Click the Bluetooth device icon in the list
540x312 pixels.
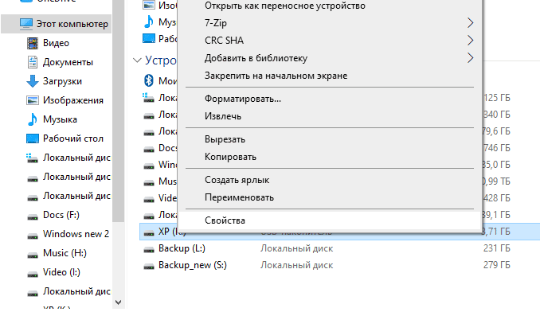[x=148, y=80]
